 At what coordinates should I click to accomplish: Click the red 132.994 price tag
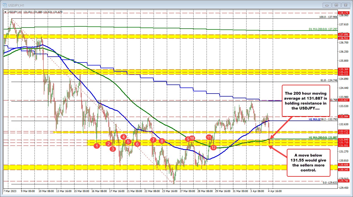point(344,117)
